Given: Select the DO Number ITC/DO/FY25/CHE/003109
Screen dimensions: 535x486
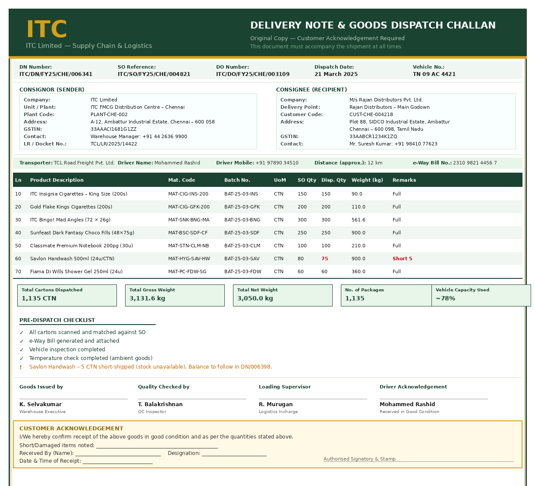Looking at the screenshot, I should pyautogui.click(x=253, y=74).
